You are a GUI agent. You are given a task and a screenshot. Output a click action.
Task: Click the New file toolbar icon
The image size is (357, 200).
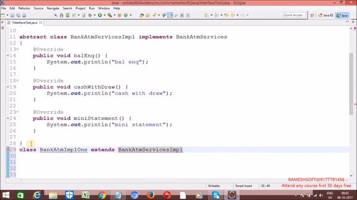3,15
